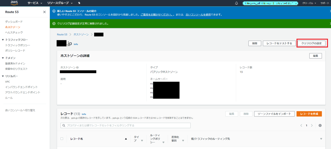
Task: Open ダッシュボード in the sidebar
Action: 14,21
